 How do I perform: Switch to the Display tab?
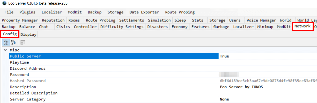pyautogui.click(x=28, y=34)
